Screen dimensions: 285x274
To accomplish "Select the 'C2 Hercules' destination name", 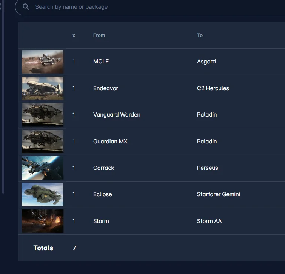I will coord(213,88).
